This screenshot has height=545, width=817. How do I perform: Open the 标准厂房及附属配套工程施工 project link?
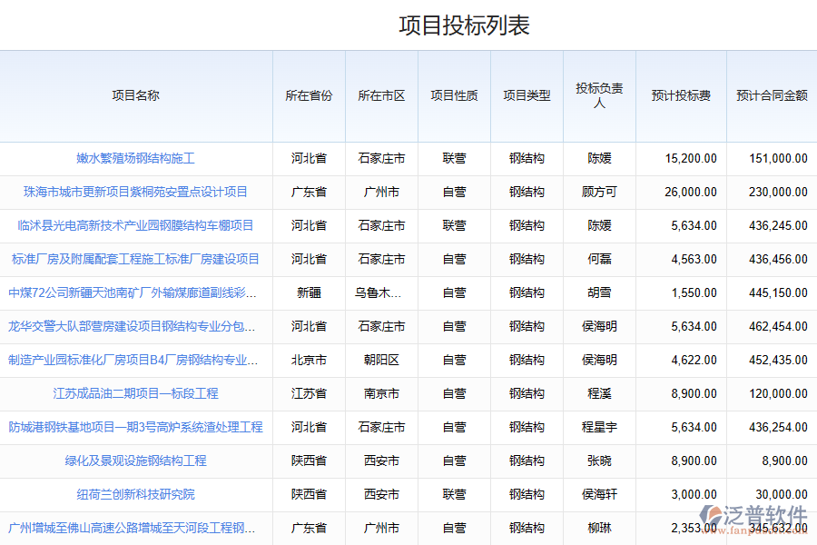(136, 259)
